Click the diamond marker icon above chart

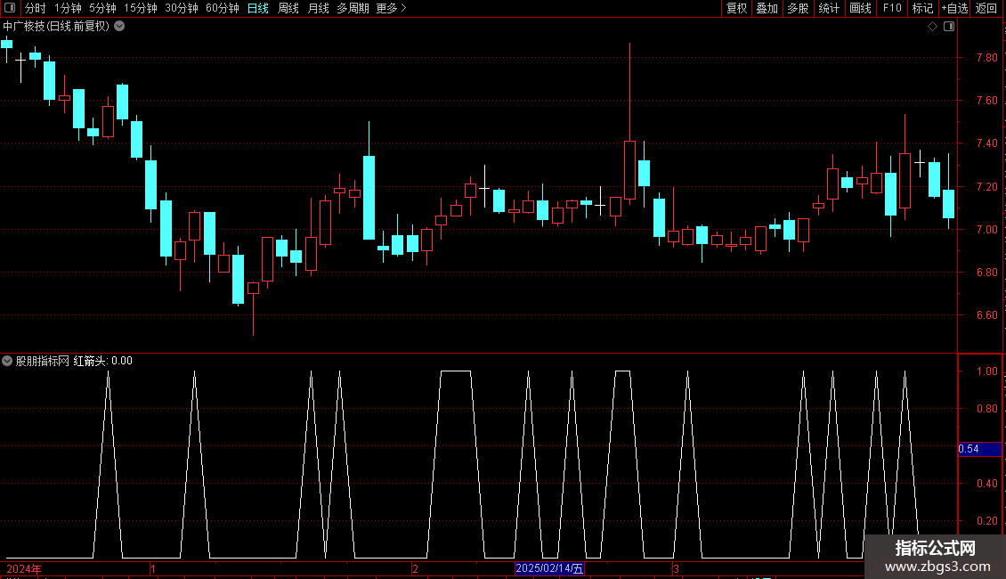pyautogui.click(x=933, y=27)
